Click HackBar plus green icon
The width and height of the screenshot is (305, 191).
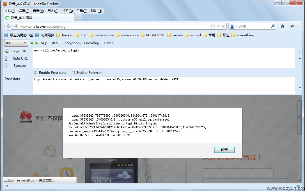36,43
